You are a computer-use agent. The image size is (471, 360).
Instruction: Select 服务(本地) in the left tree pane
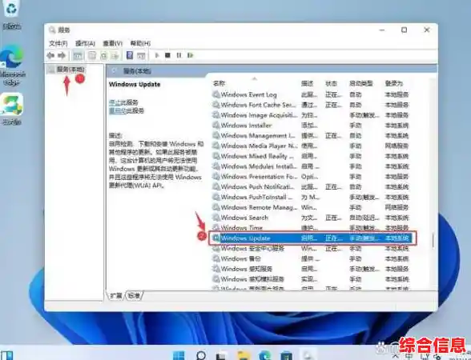click(x=70, y=70)
